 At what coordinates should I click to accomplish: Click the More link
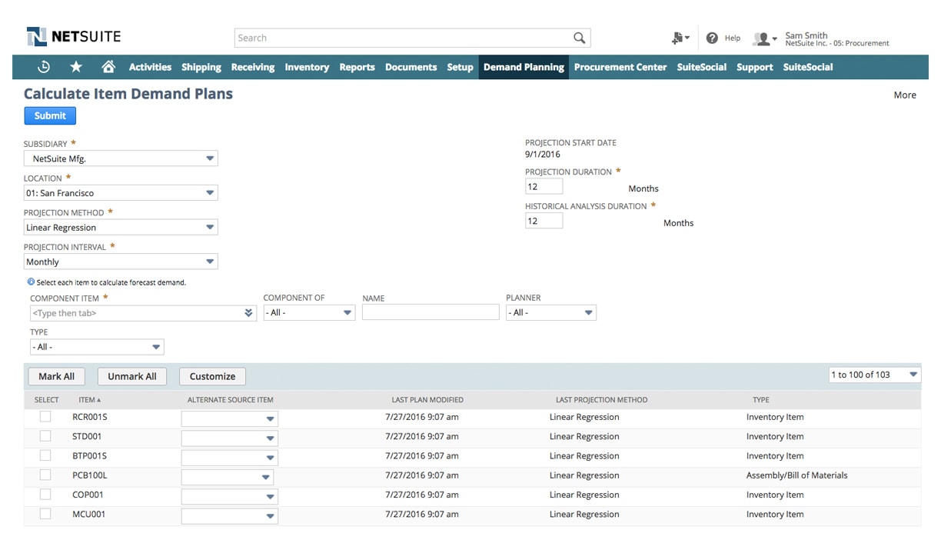(x=905, y=95)
